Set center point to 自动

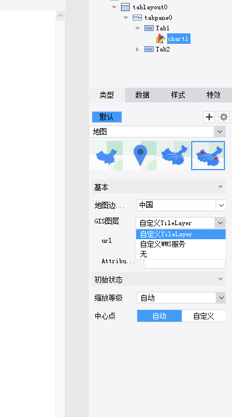pyautogui.click(x=160, y=316)
